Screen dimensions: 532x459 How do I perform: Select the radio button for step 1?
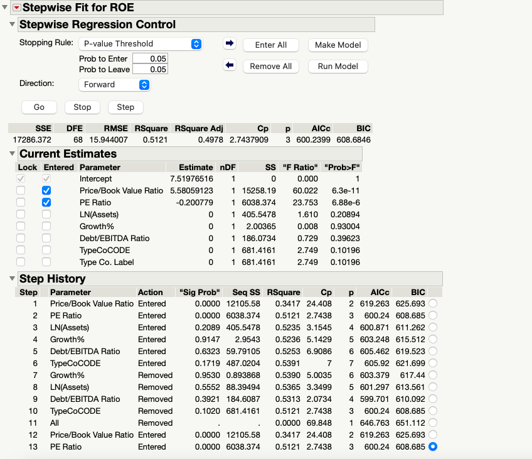432,303
